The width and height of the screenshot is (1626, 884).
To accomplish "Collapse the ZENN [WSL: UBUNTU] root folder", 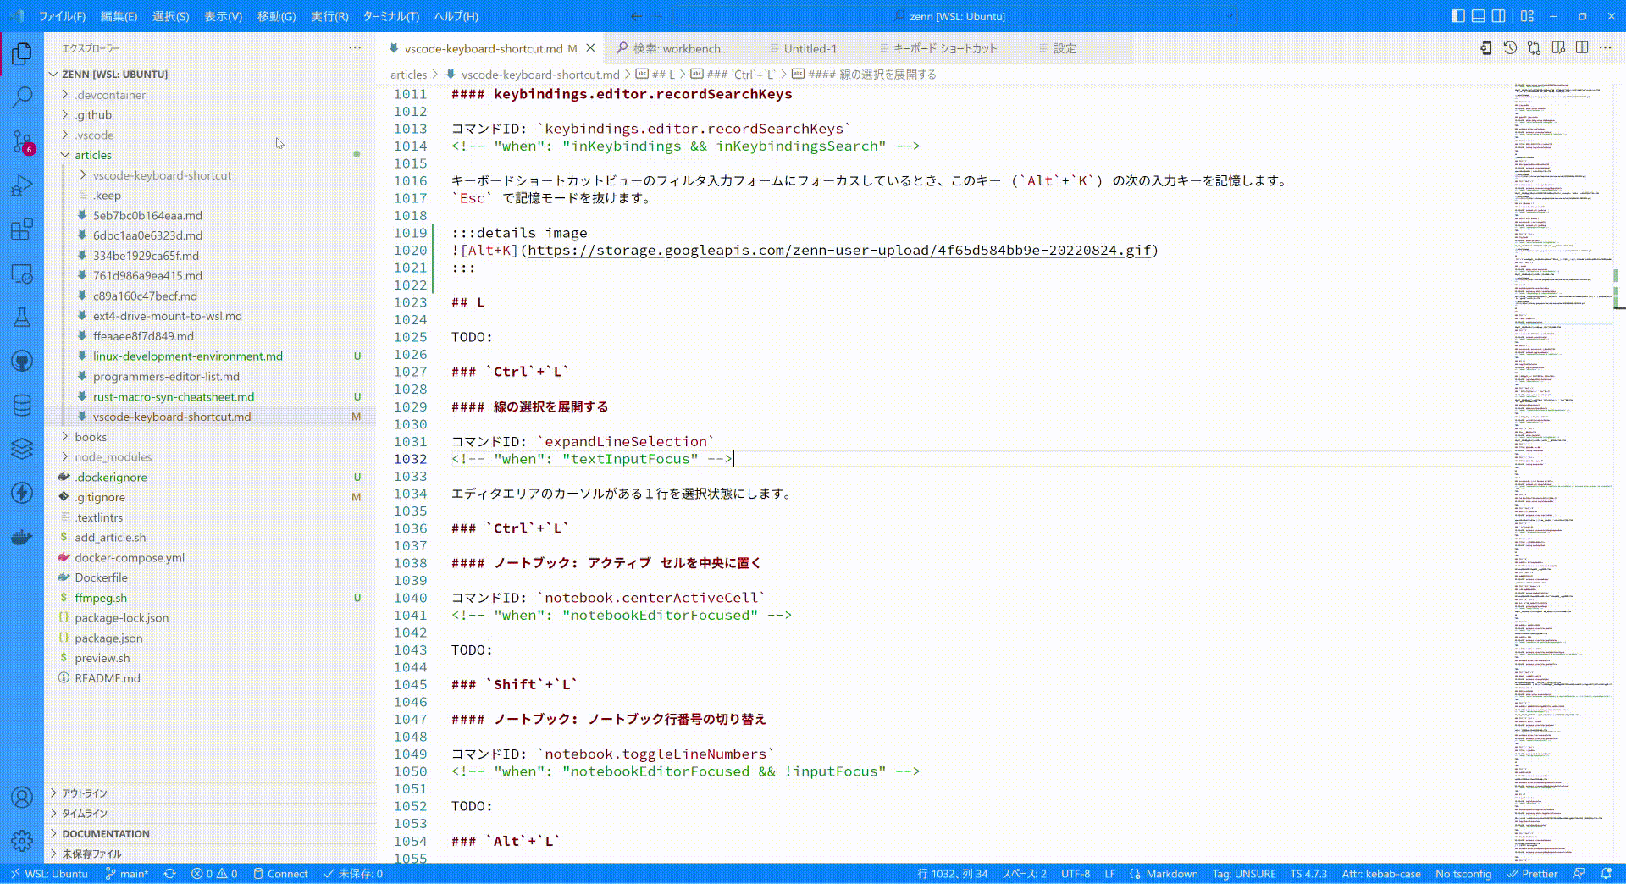I will (114, 74).
